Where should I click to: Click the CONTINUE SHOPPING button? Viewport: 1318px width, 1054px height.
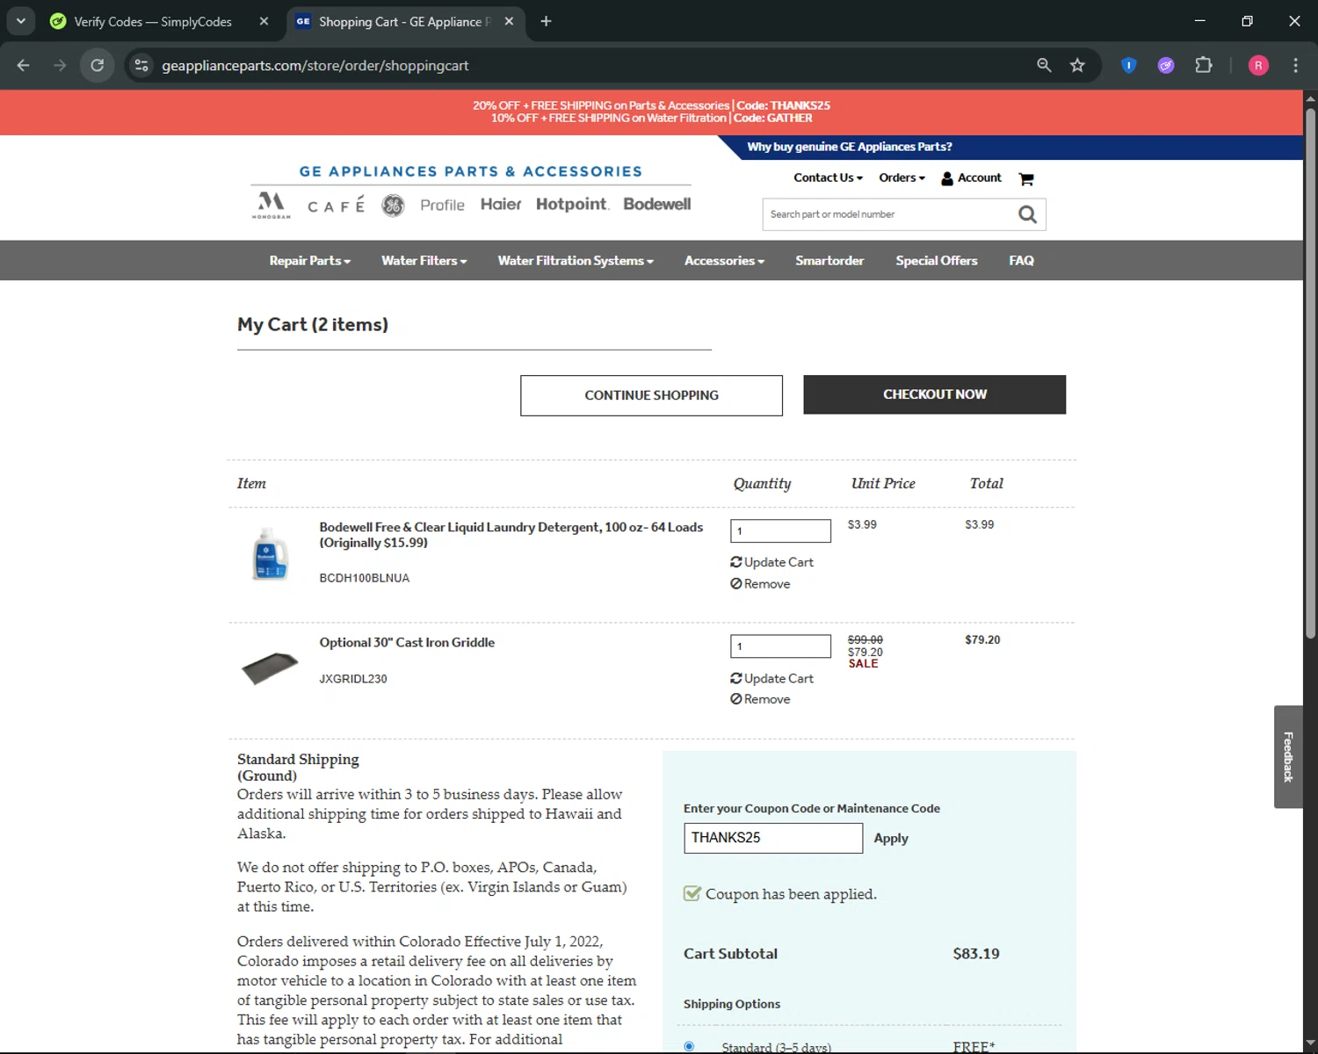tap(651, 395)
